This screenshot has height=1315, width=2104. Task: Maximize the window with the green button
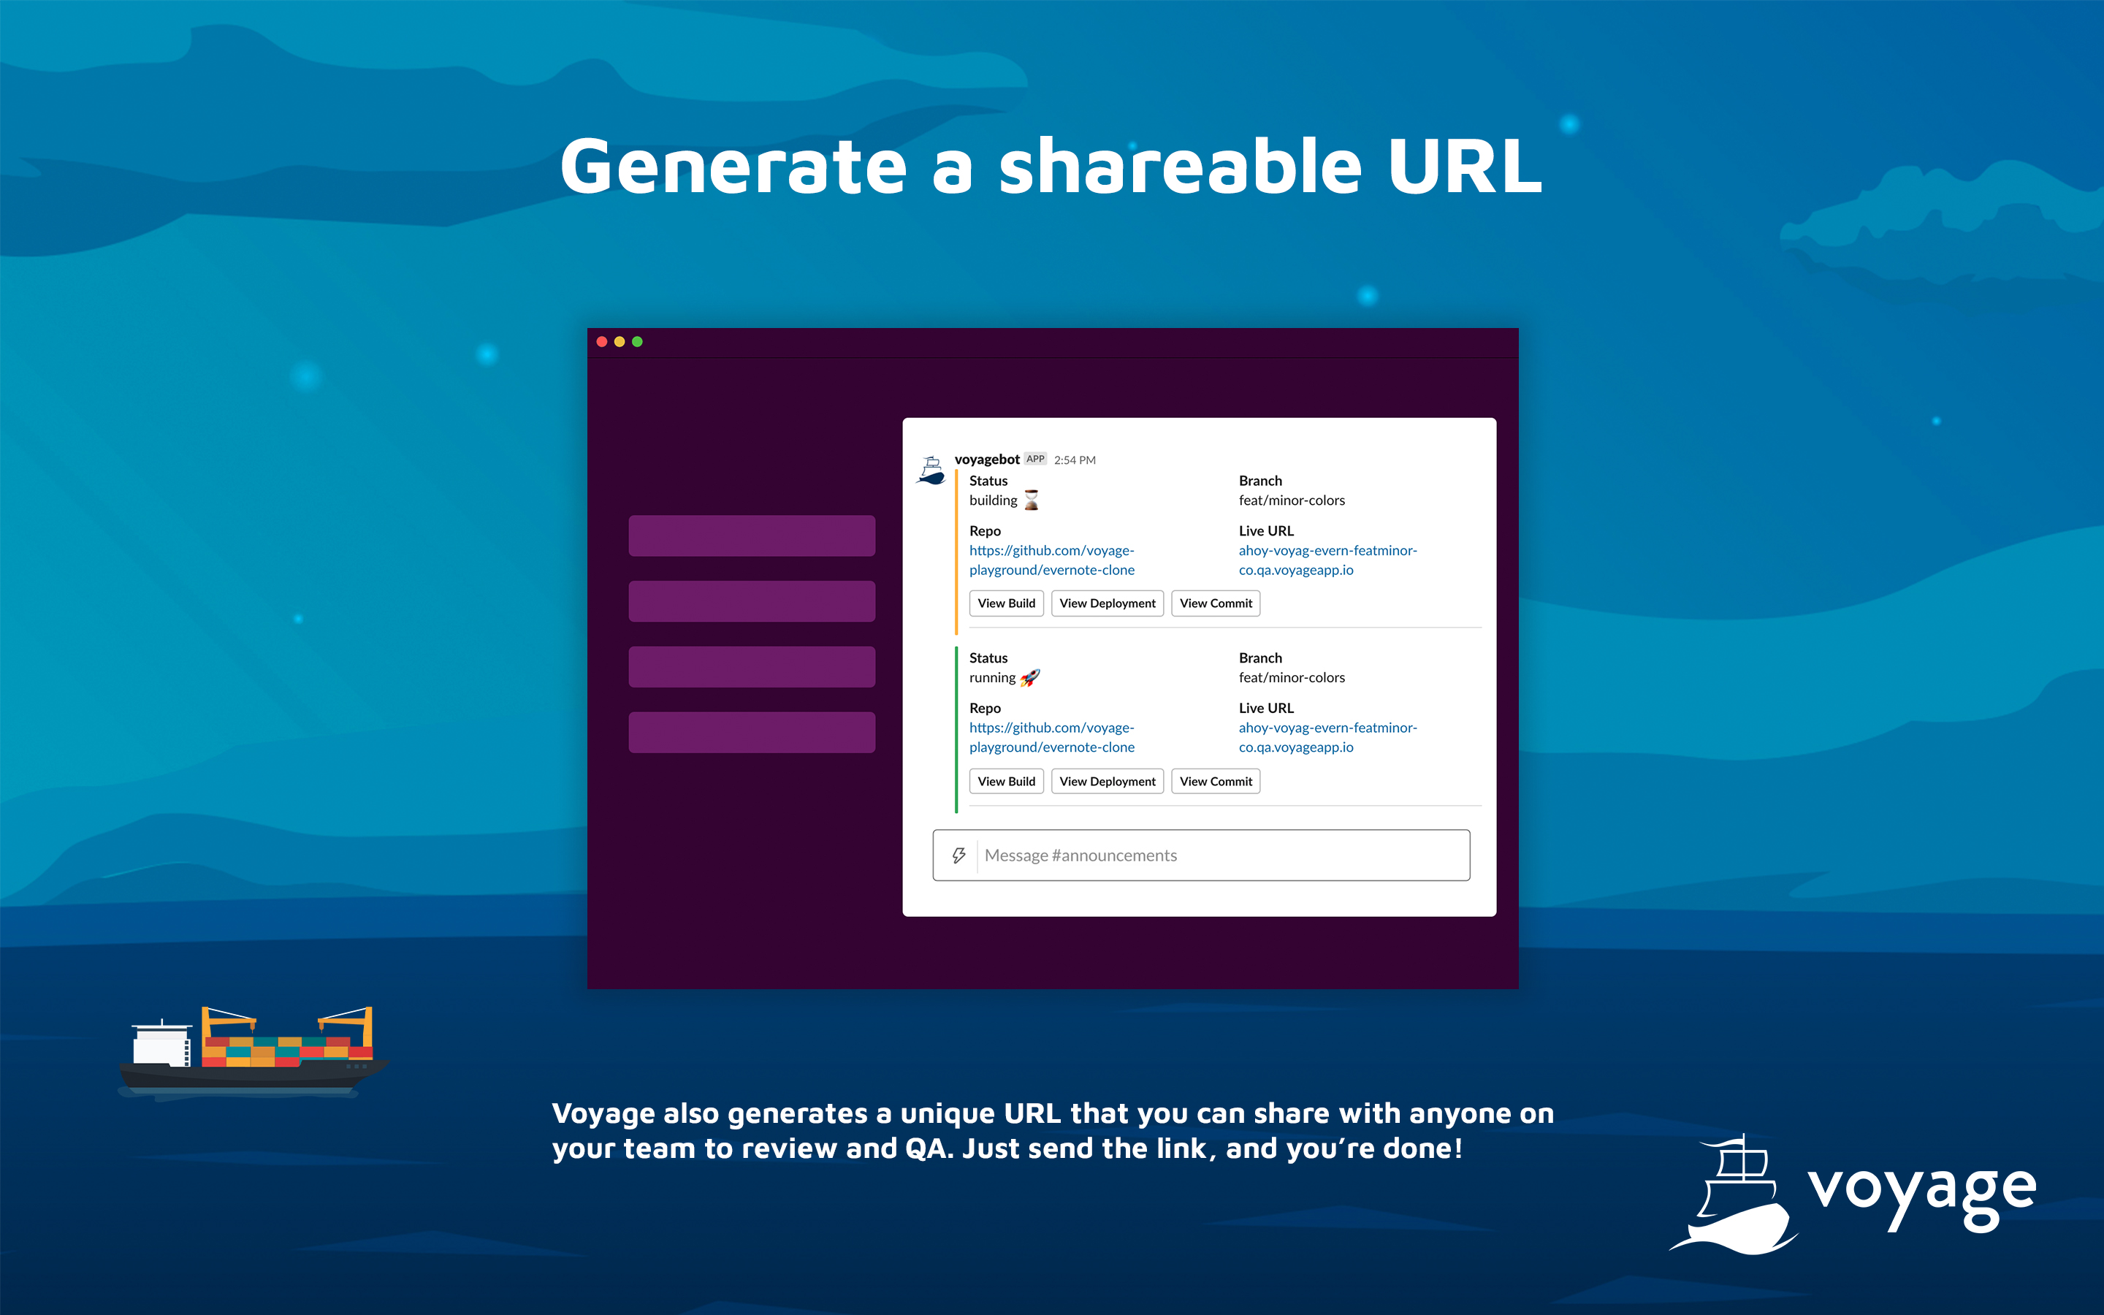pos(637,342)
